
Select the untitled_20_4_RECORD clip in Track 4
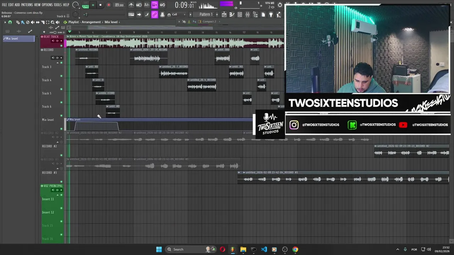202,85
